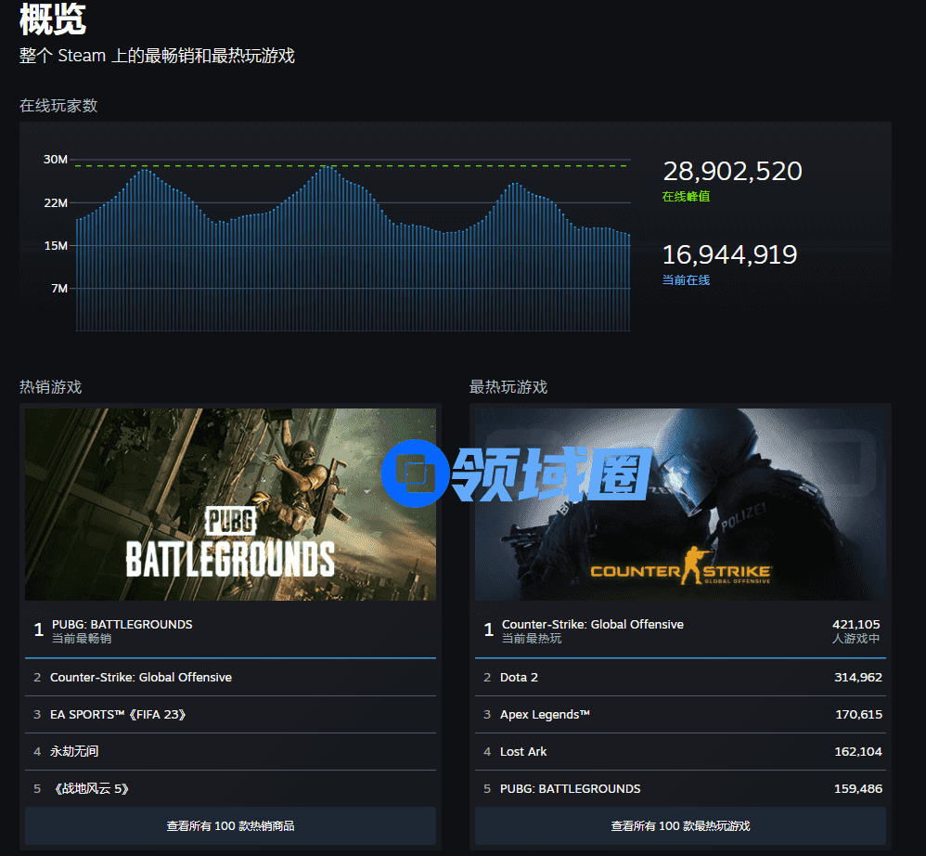
Task: Click the 28,902,520 peak online figure
Action: [x=732, y=172]
